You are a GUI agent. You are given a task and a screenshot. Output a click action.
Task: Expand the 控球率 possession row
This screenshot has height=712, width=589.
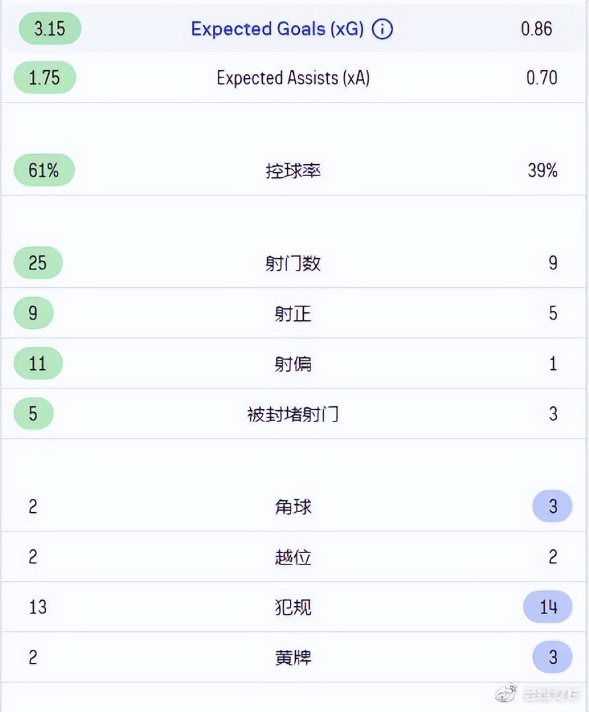[294, 170]
